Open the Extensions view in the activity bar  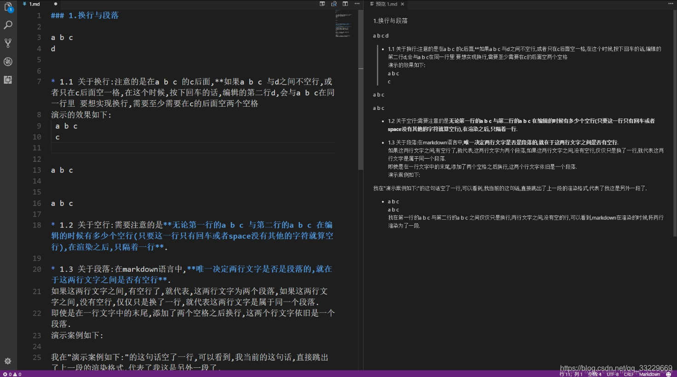click(x=8, y=80)
